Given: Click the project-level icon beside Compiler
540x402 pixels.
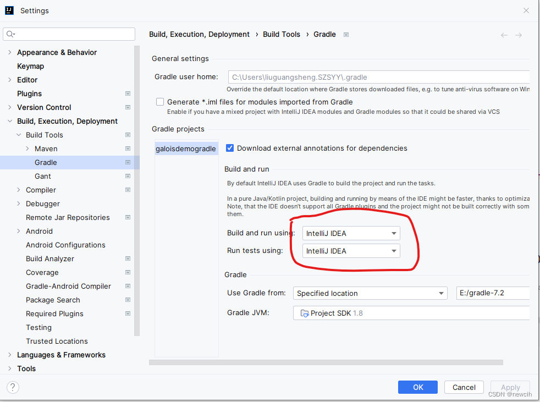Looking at the screenshot, I should tap(128, 190).
